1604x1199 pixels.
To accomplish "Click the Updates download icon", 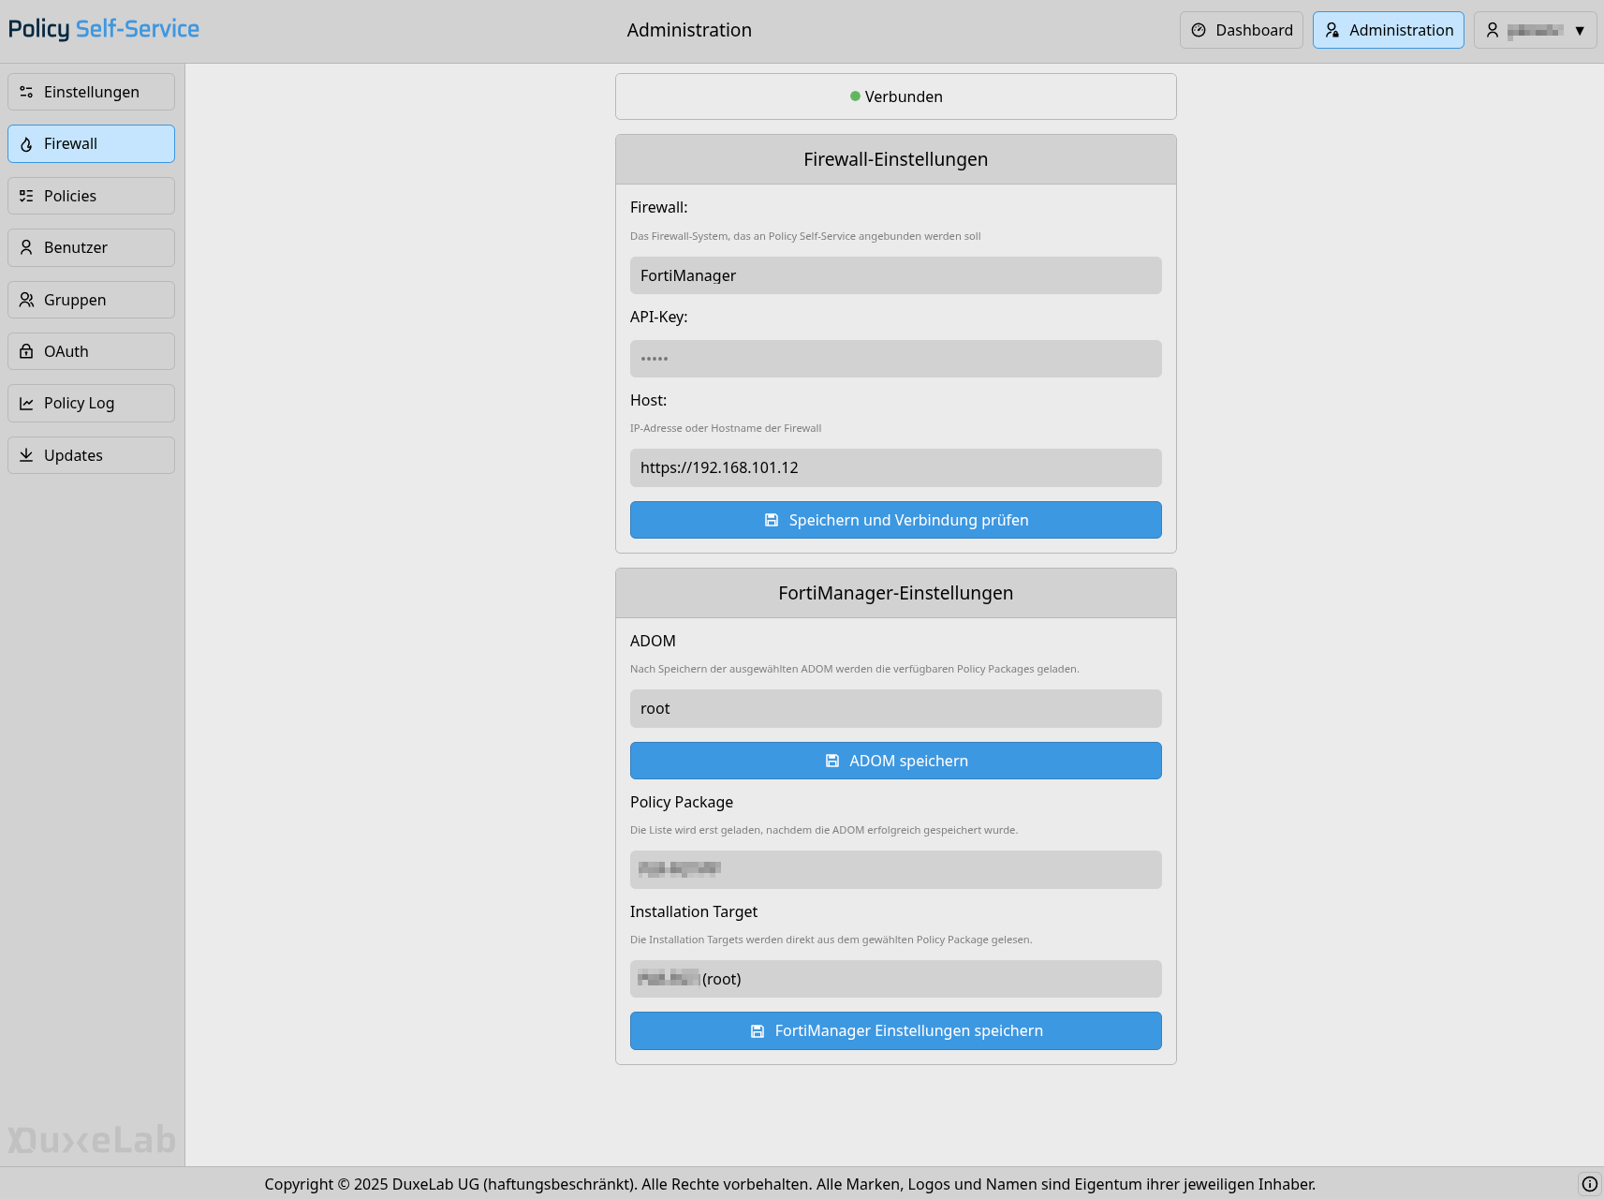I will [26, 455].
